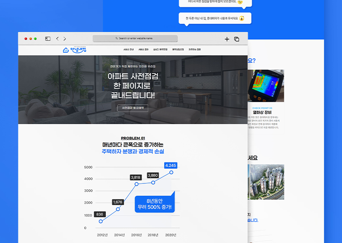The width and height of the screenshot is (342, 243).
Task: Focus the 'Search or enter website name' field
Action: pos(135,38)
